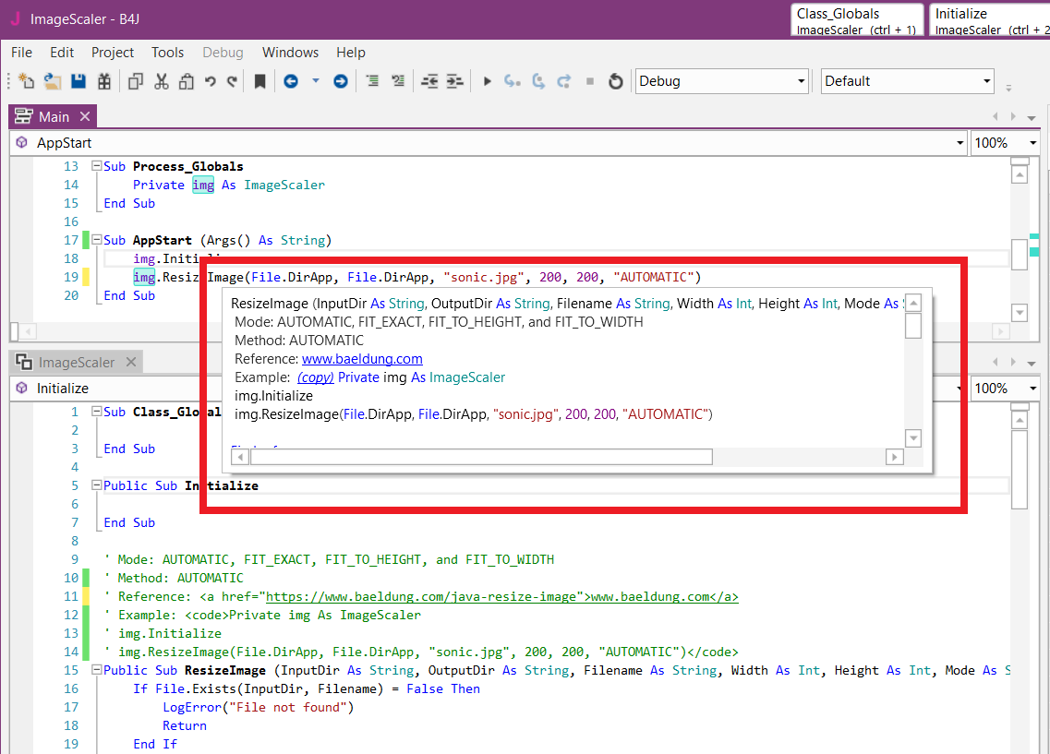Toggle bookmark using the toolbar bookmark icon

(x=260, y=81)
